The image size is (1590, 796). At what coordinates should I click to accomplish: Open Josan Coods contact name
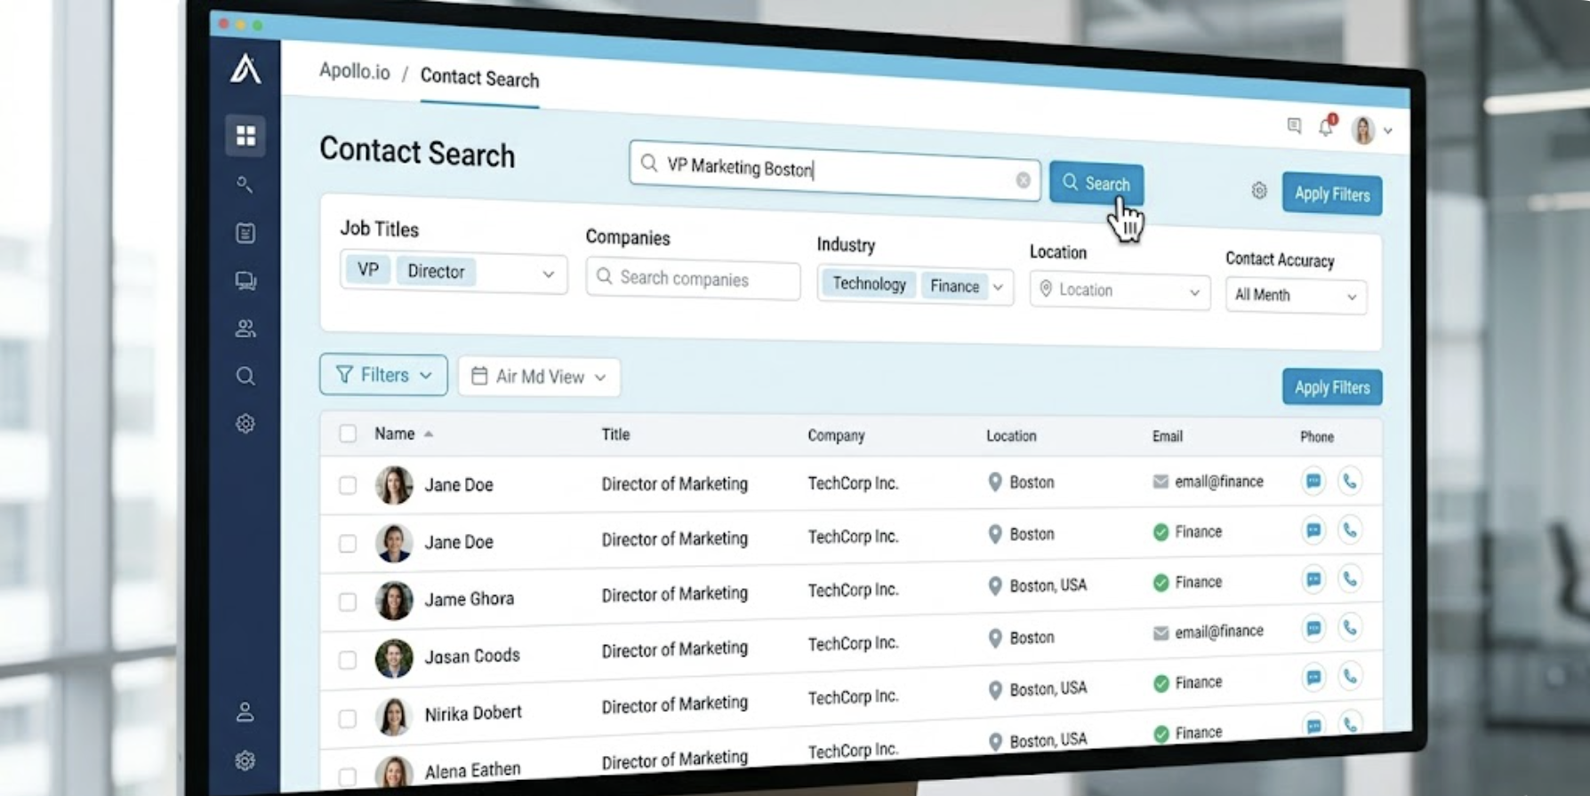(472, 656)
